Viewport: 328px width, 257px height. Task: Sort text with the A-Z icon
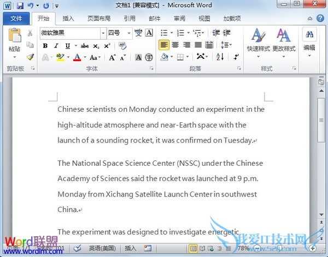click(x=220, y=57)
